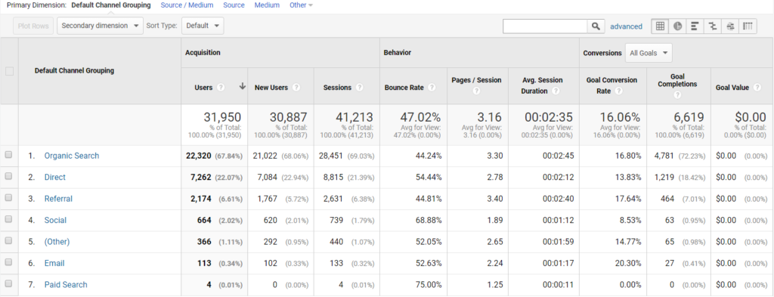Open help icon next to Goal Value
This screenshot has width=774, height=297.
pos(757,88)
